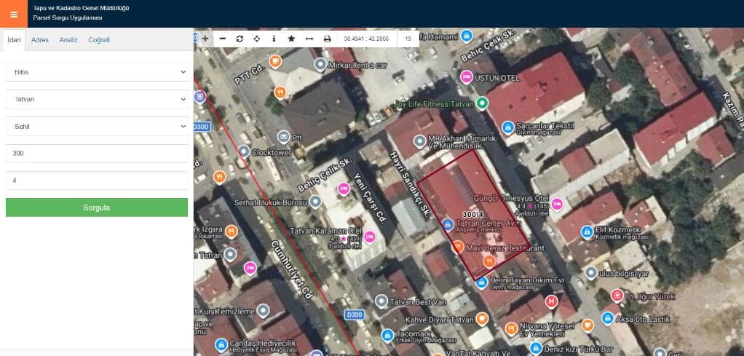Switch to the Adres tab
Image resolution: width=744 pixels, height=356 pixels.
pyautogui.click(x=40, y=40)
